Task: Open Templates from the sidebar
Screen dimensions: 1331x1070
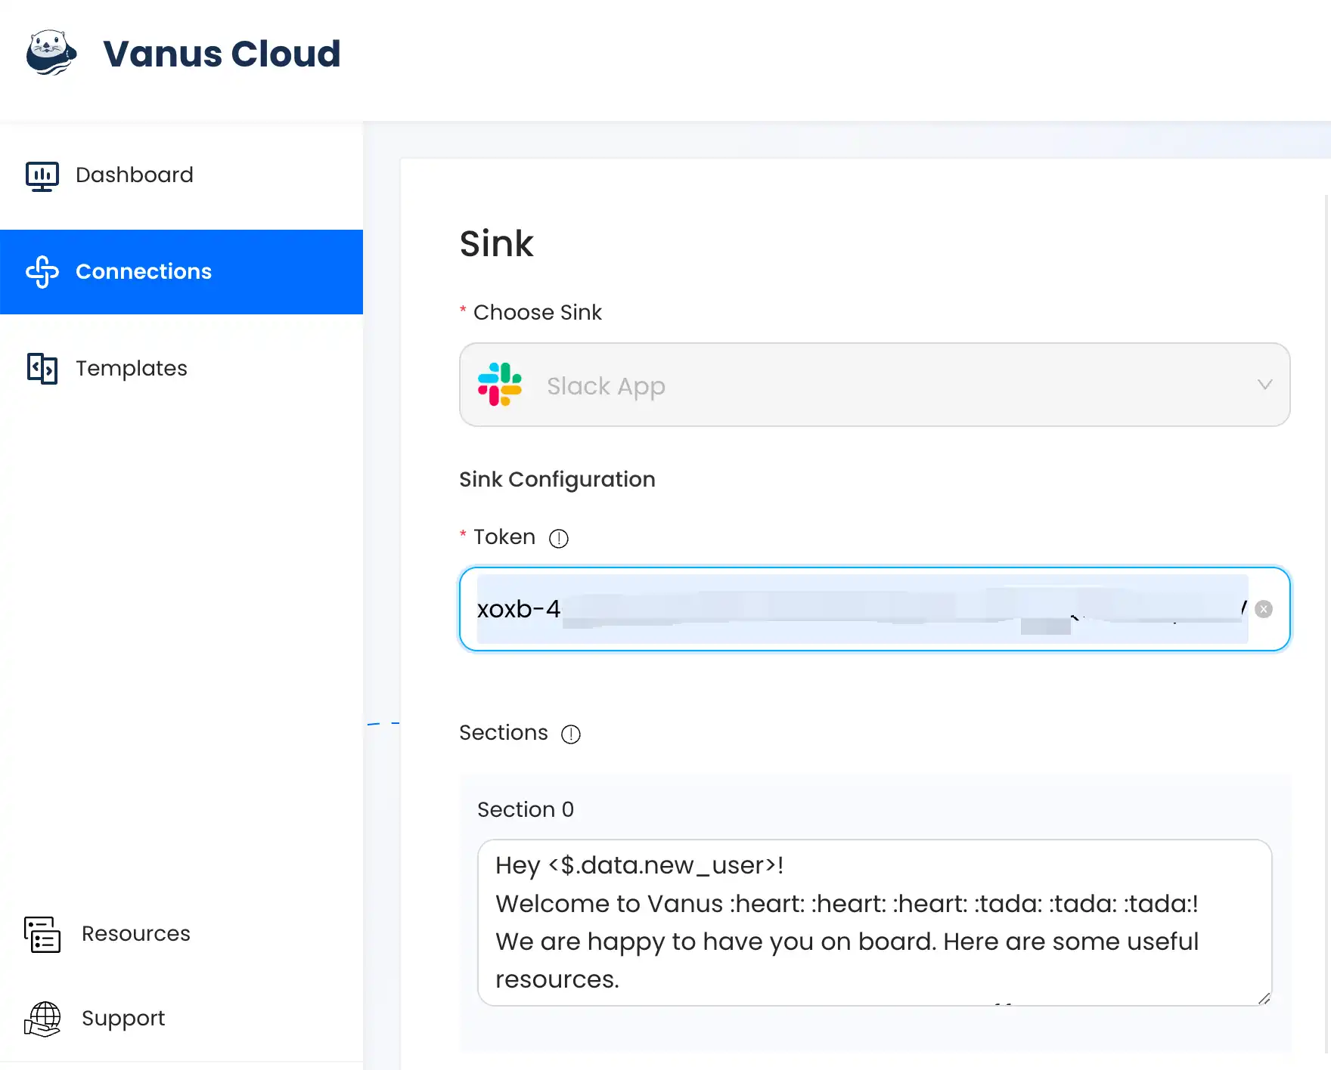Action: click(181, 369)
